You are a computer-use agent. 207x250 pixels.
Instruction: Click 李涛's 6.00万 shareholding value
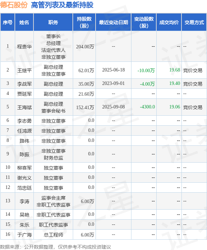87,201
